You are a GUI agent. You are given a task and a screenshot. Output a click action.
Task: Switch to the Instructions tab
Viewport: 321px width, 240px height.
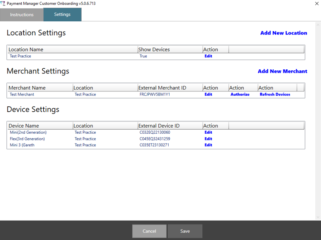point(22,15)
